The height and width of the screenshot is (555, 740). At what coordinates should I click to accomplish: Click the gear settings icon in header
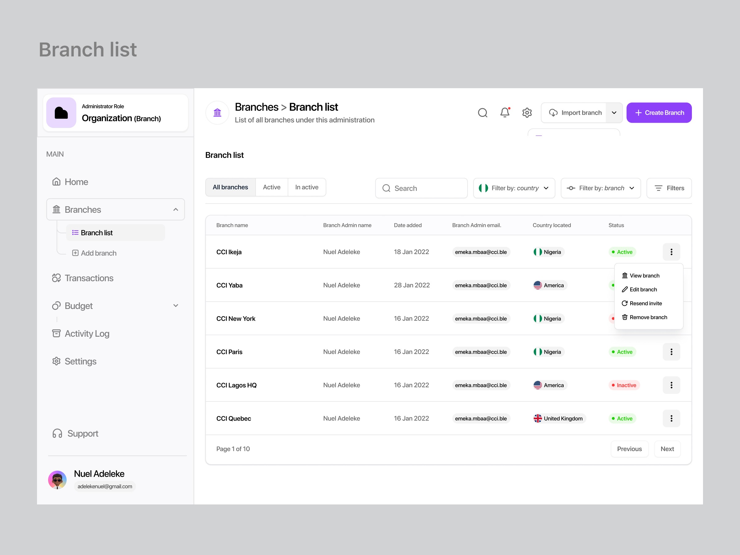pyautogui.click(x=527, y=113)
